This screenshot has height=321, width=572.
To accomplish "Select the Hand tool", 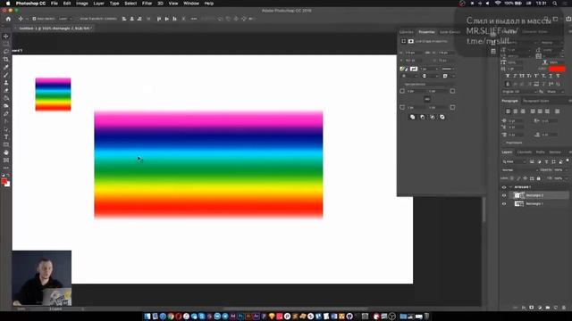I will pos(6,152).
